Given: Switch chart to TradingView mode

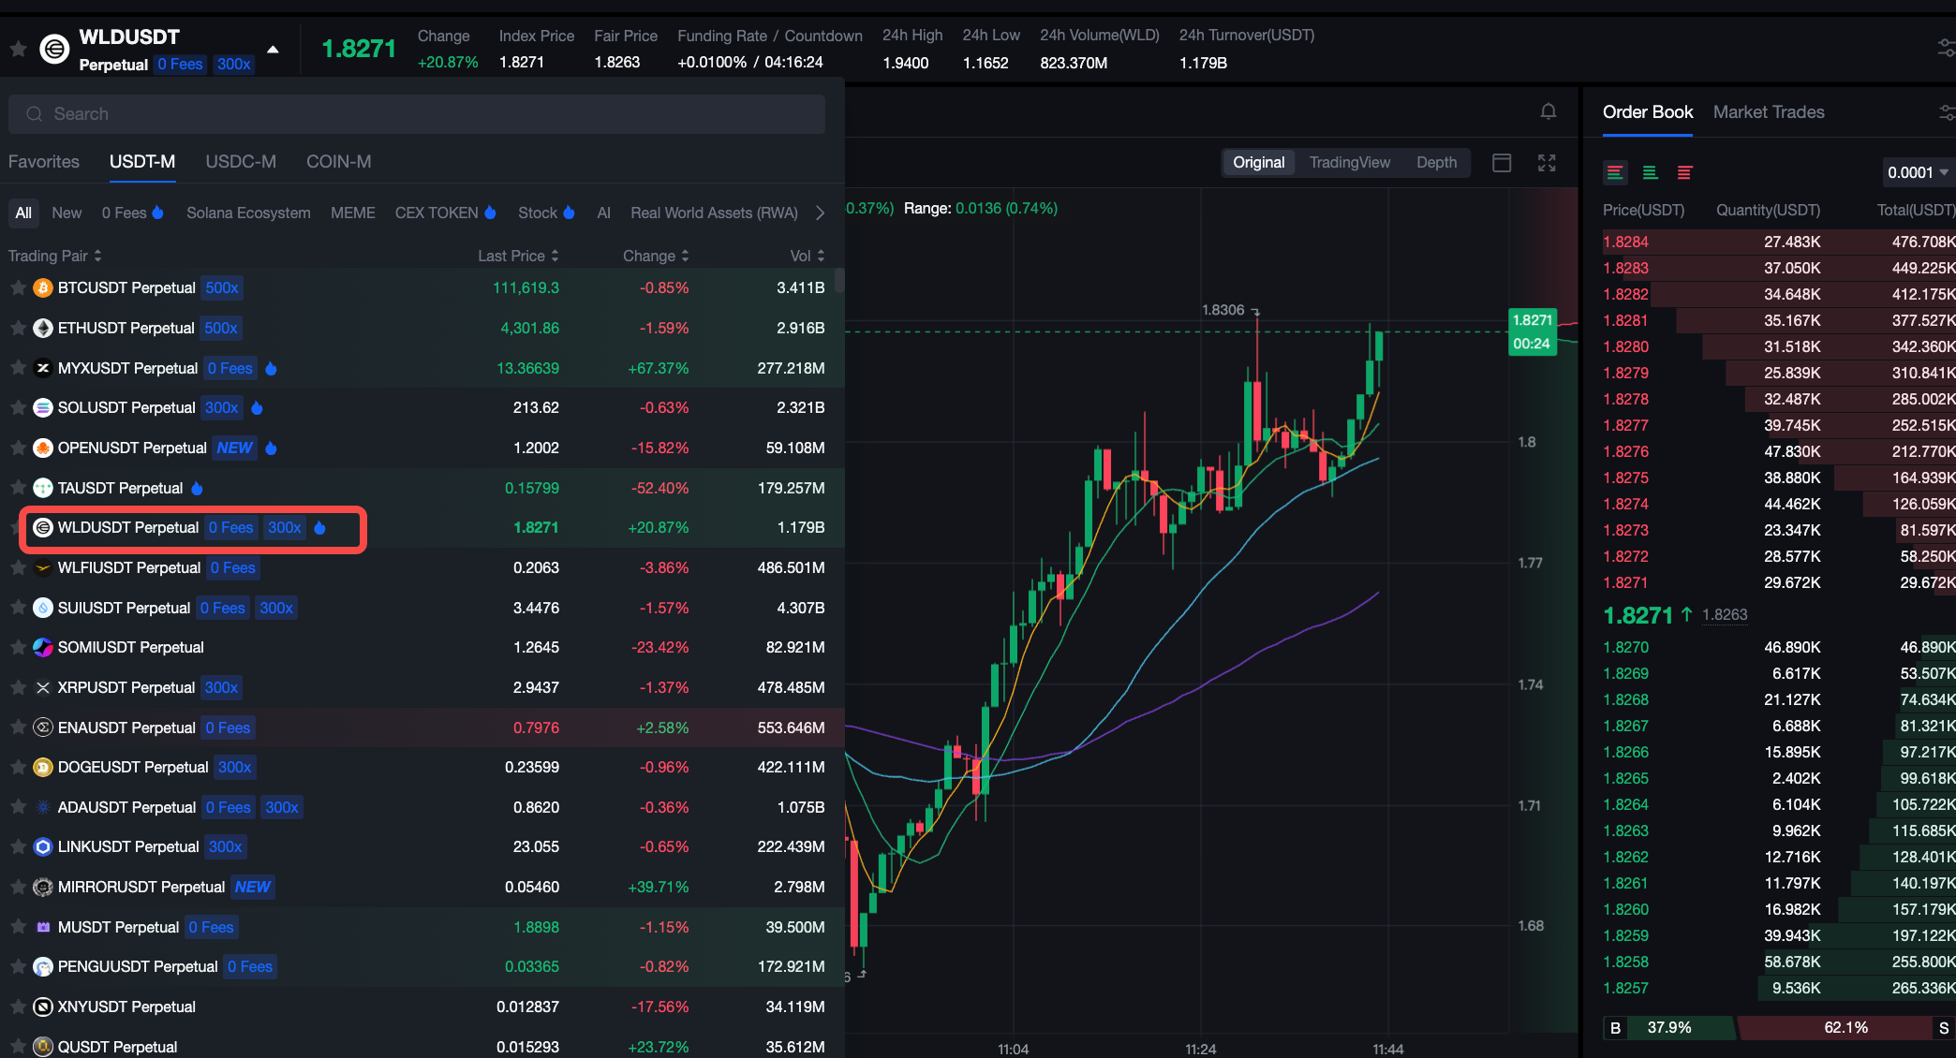Looking at the screenshot, I should 1349,163.
